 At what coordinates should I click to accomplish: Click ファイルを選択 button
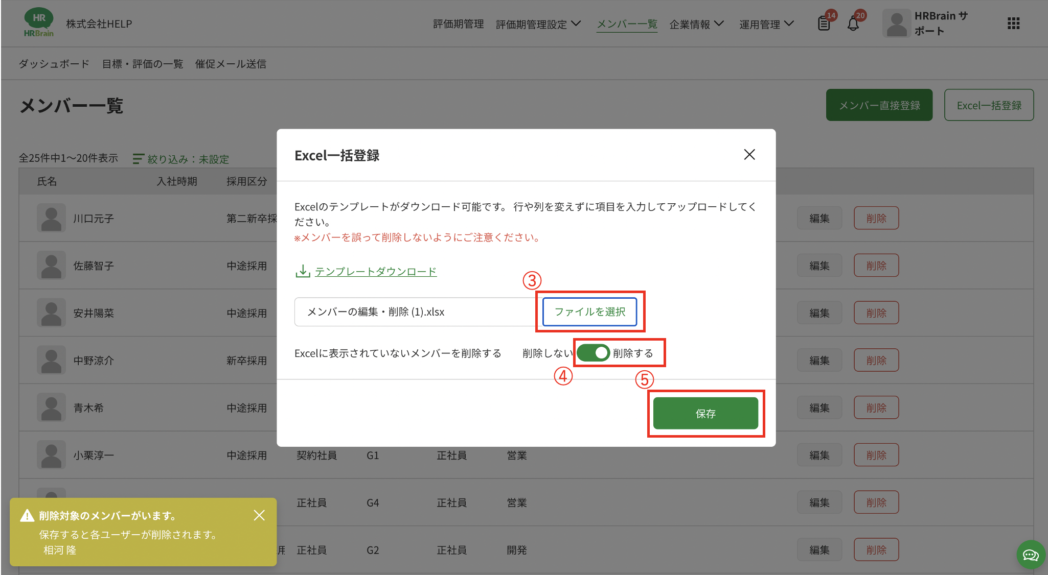(x=590, y=312)
